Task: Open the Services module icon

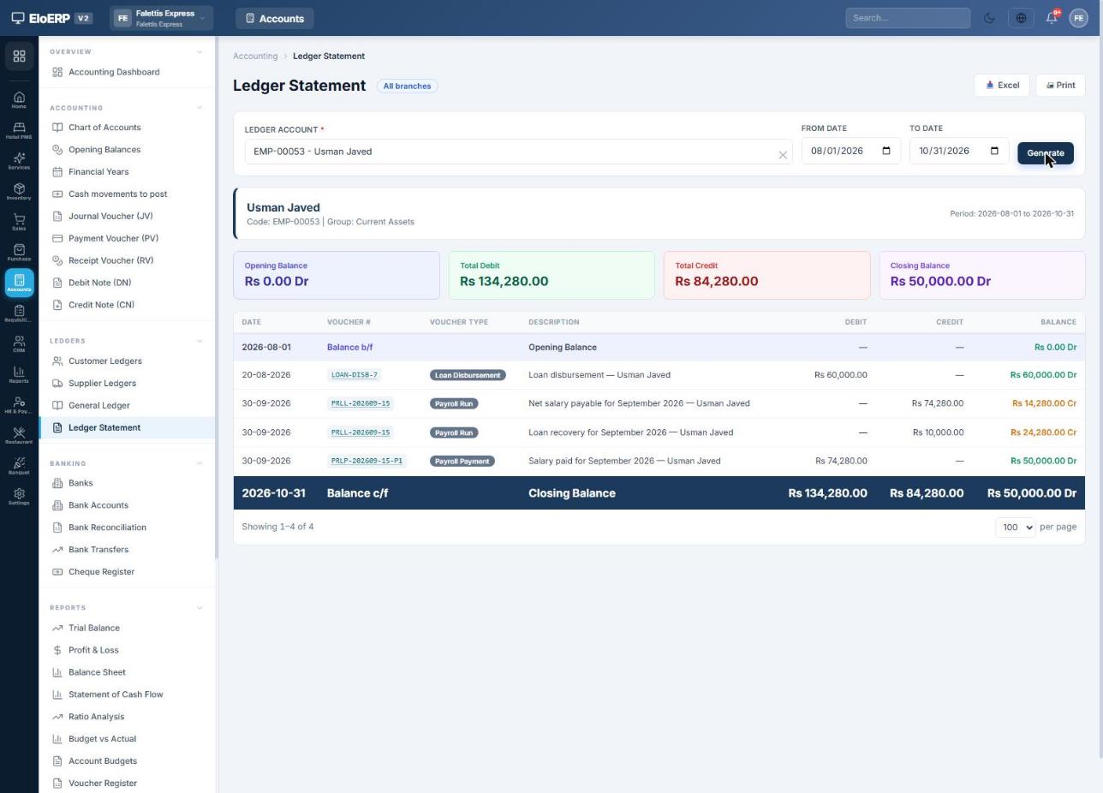Action: 19,161
